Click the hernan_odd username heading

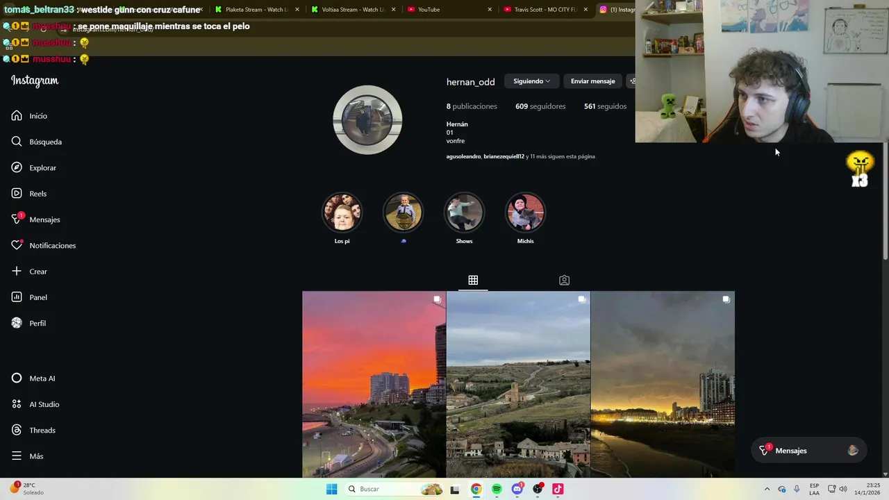click(x=470, y=82)
